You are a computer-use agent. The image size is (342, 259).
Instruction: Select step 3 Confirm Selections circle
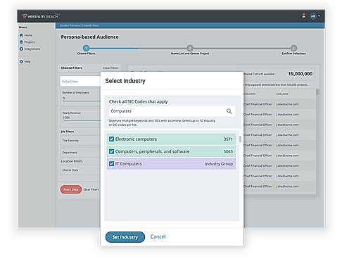pyautogui.click(x=293, y=48)
